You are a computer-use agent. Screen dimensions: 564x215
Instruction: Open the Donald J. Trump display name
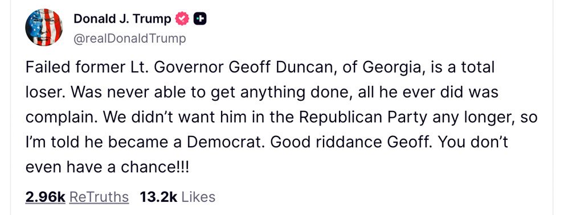click(x=122, y=19)
